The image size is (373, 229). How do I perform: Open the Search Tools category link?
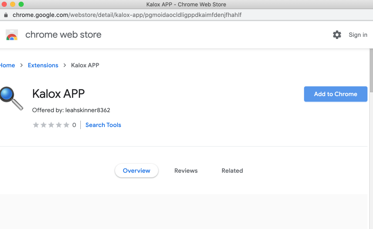click(x=103, y=125)
